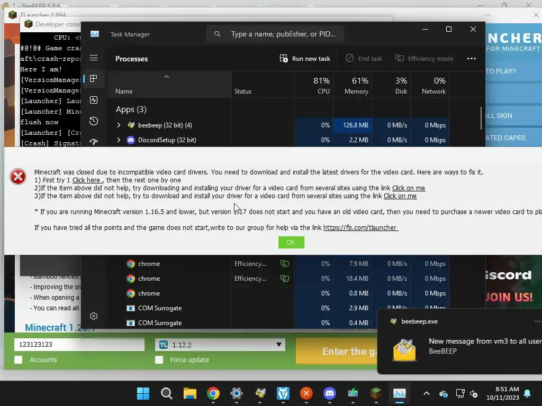Open the TLauncher Minecraft block taskbar icon
The height and width of the screenshot is (406, 542).
tap(376, 393)
